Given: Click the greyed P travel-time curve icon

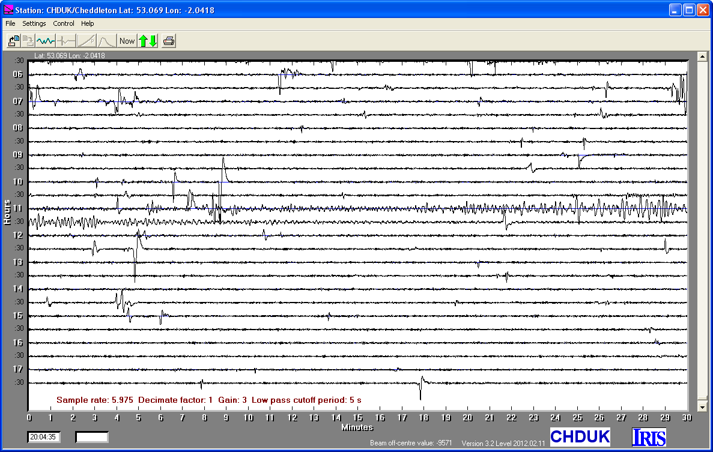Looking at the screenshot, I should pyautogui.click(x=86, y=41).
